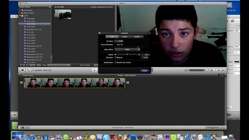Select the 9-22-2010 event
This screenshot has height=140, width=249.
(x=31, y=43)
